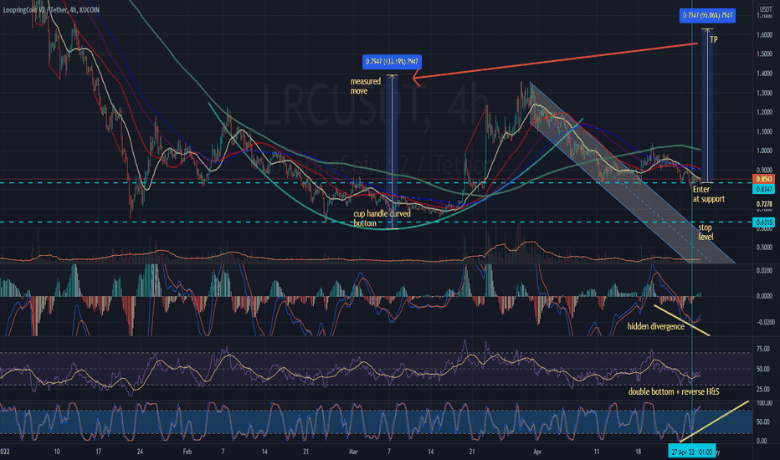Click the 27 Apr '22 01:00 date marker
This screenshot has width=780, height=460.
pos(691,452)
